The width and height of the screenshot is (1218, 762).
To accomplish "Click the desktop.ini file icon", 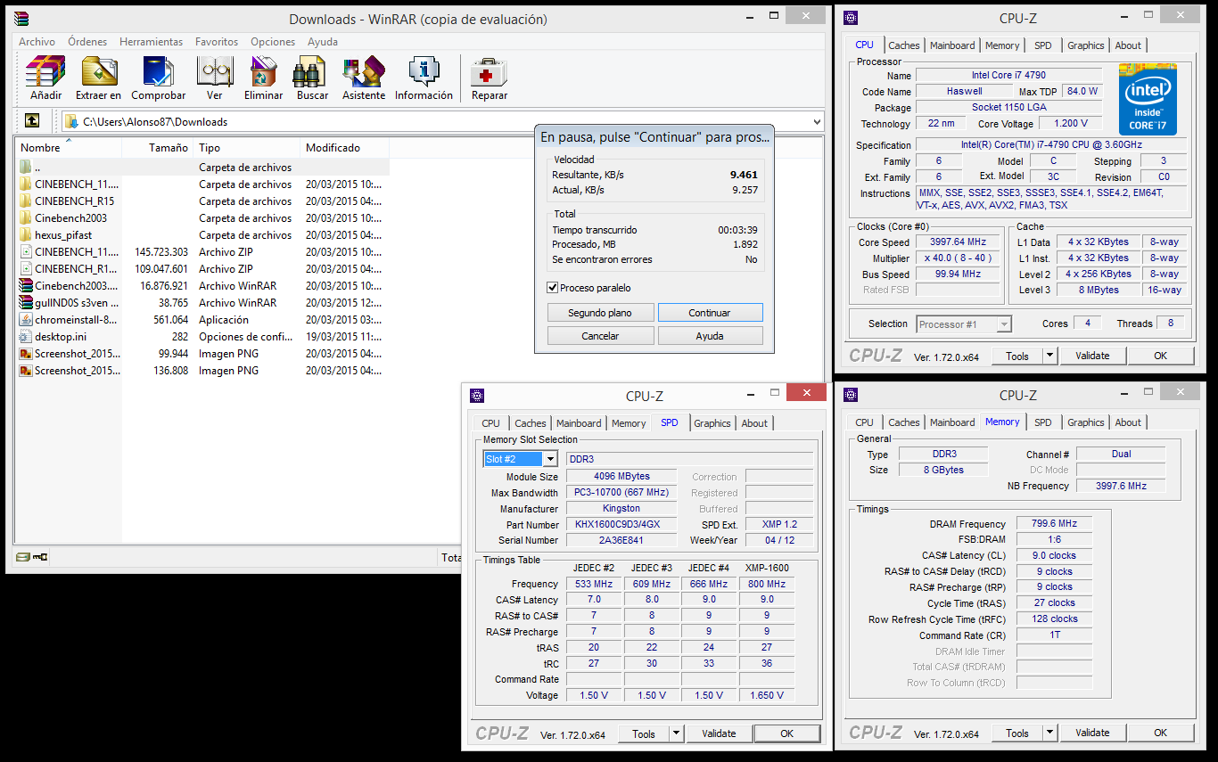I will [26, 337].
